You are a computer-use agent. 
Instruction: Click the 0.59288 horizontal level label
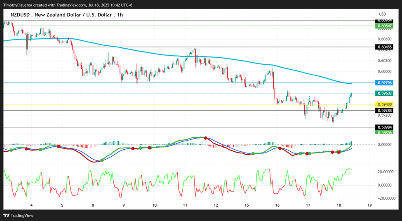click(x=384, y=110)
